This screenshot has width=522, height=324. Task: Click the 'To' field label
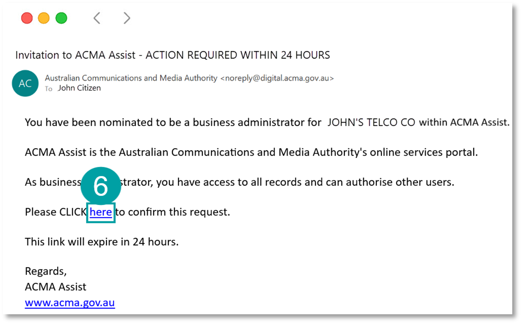[48, 88]
